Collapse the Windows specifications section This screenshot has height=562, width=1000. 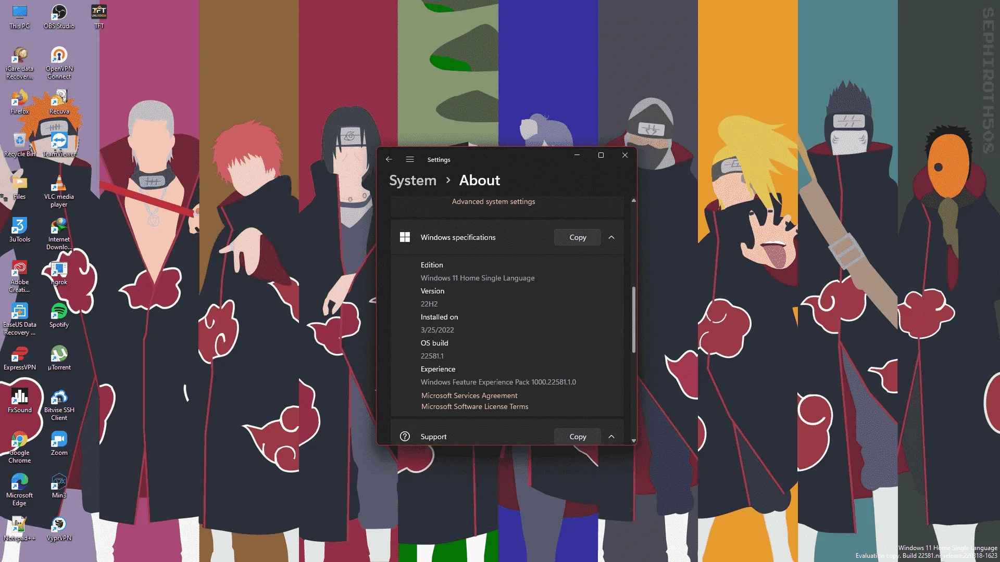[611, 237]
